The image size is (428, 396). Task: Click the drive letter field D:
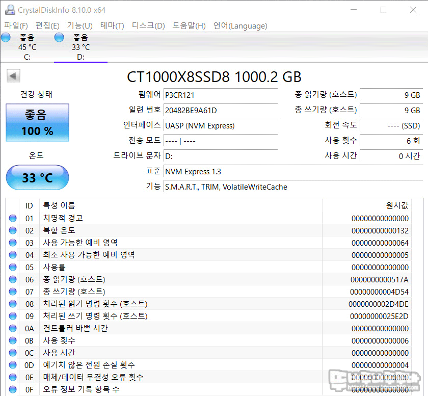(x=221, y=156)
